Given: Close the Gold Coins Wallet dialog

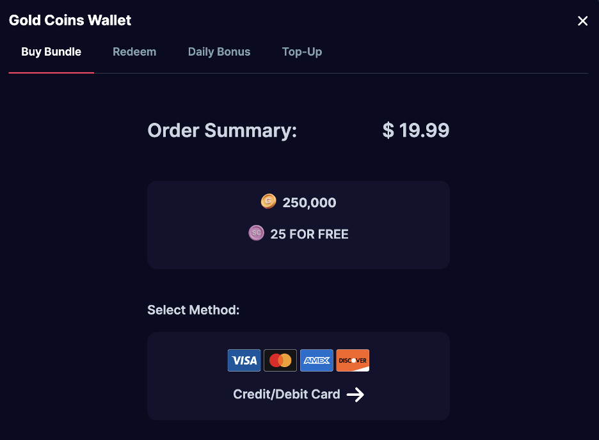Looking at the screenshot, I should pyautogui.click(x=582, y=20).
